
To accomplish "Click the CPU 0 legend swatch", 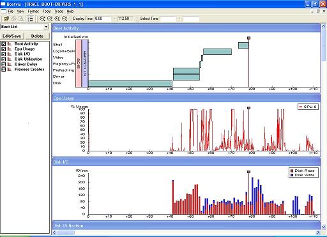I will pos(301,107).
